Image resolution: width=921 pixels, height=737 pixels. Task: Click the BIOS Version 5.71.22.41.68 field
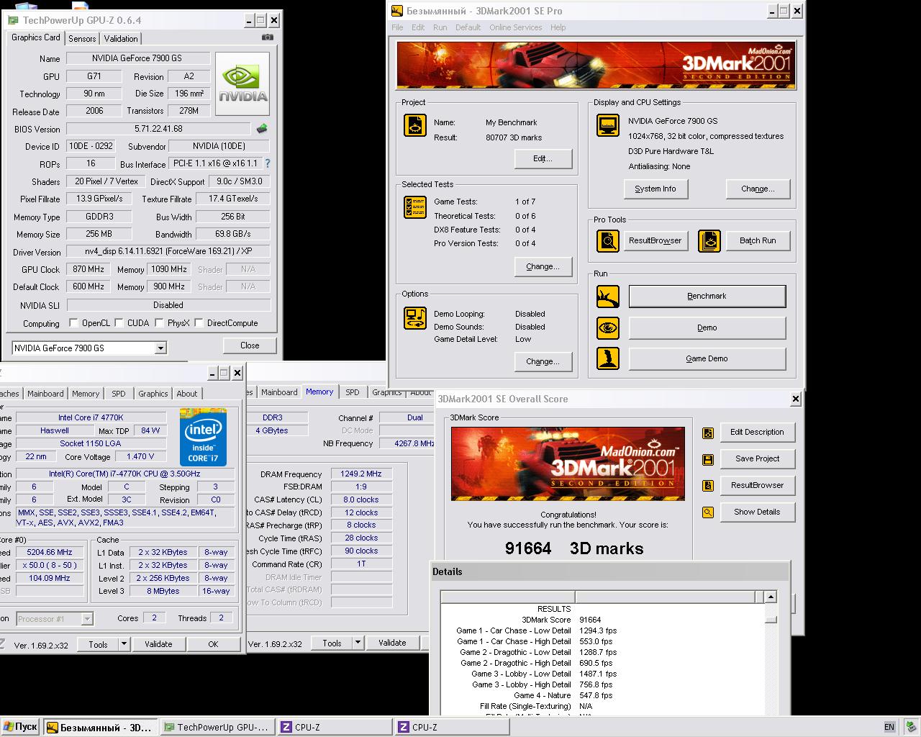[158, 129]
